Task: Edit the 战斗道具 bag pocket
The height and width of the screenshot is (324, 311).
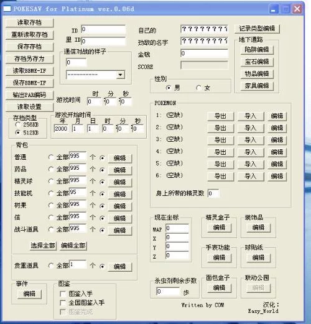Action: pos(120,230)
